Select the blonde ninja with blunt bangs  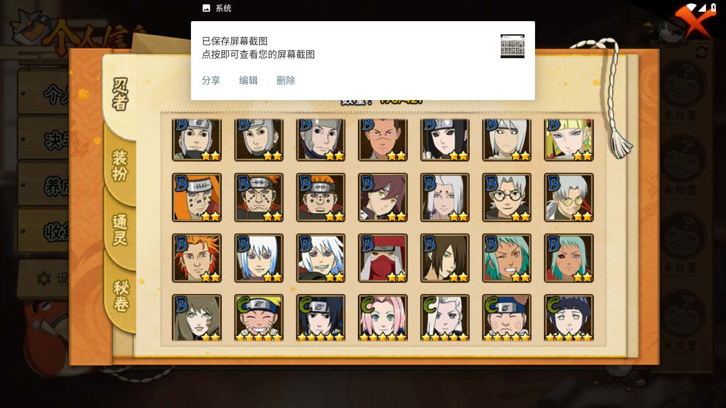569,140
